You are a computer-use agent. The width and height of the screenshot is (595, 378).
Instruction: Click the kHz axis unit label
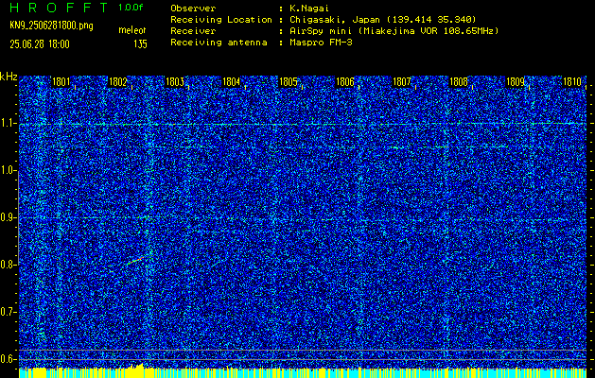(x=9, y=77)
